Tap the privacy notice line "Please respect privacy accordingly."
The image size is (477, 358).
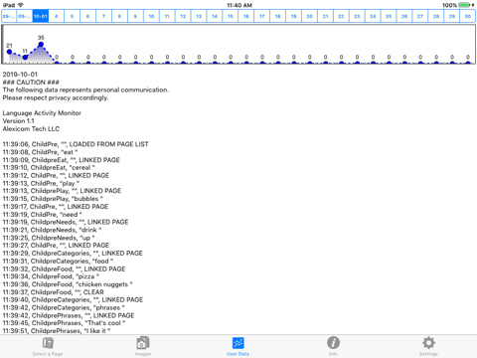pos(56,97)
